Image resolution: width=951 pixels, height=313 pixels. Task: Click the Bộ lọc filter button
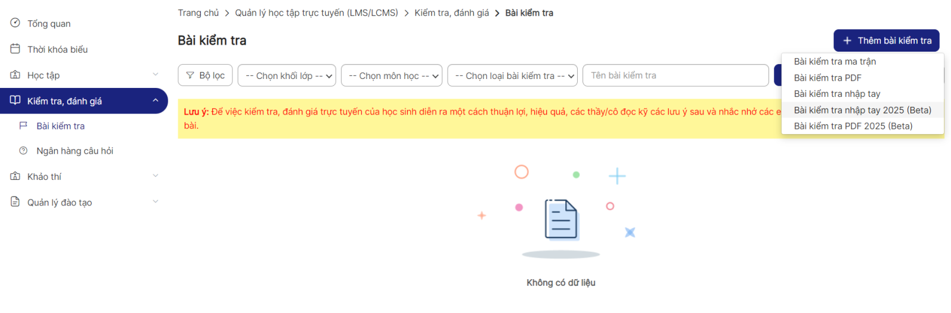pos(205,75)
